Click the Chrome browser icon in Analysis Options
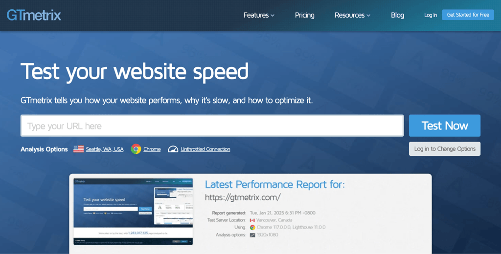Viewport: 501px width, 254px height. coord(136,149)
